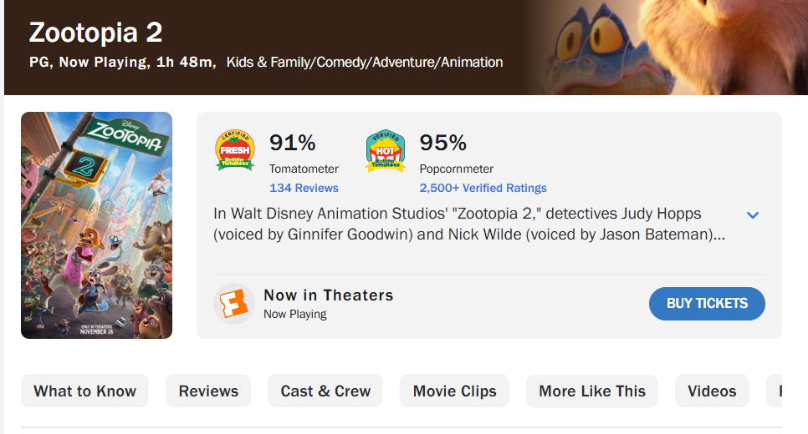The width and height of the screenshot is (808, 434).
Task: Select the What to Know tab
Action: [x=84, y=391]
